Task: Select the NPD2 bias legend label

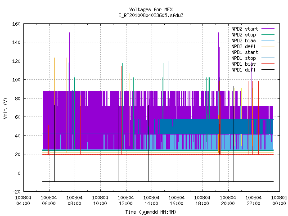Action: [x=243, y=40]
